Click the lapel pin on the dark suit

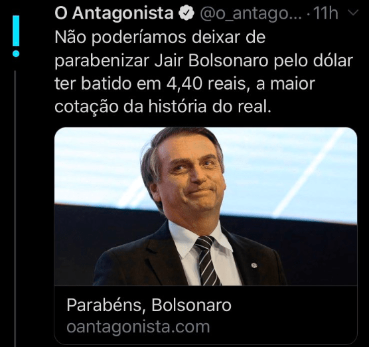pyautogui.click(x=254, y=265)
